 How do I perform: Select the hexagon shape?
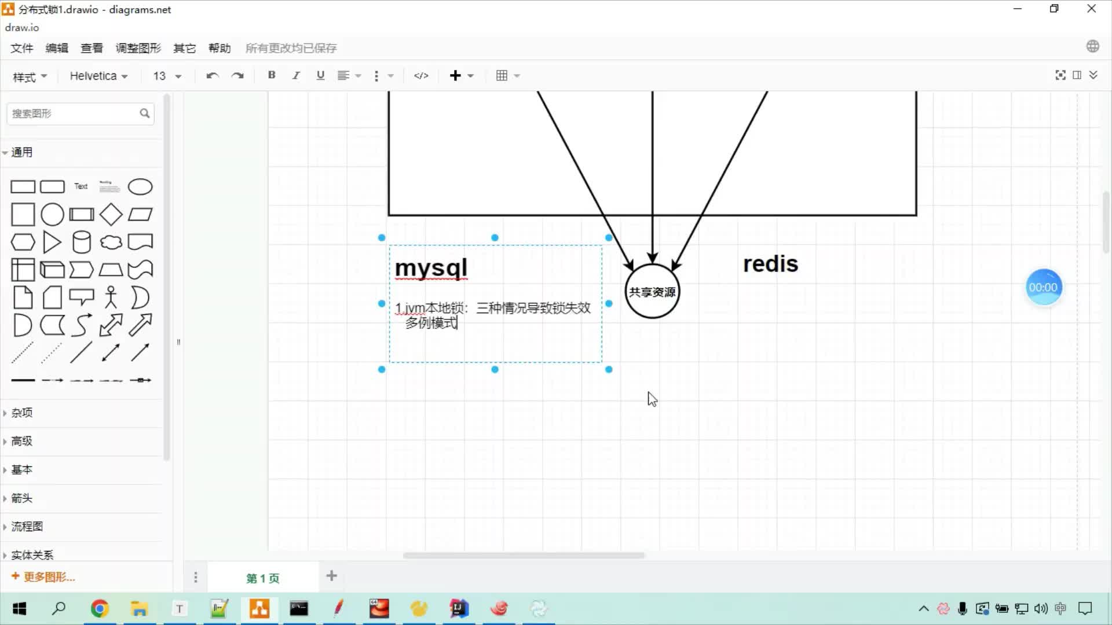(23, 242)
